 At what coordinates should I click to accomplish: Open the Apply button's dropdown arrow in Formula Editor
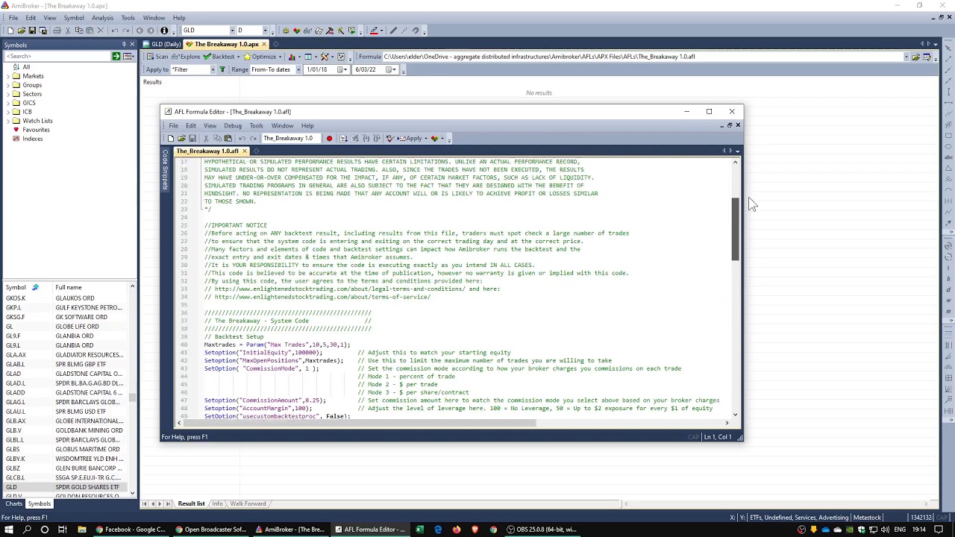pos(425,139)
